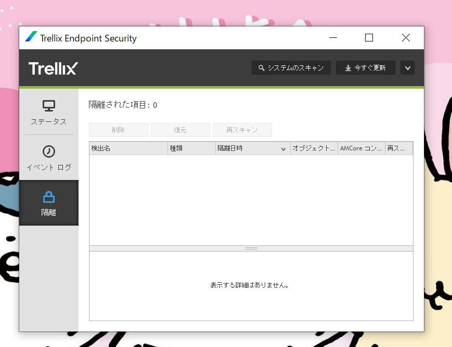Open the イベント ログ event log panel
The width and height of the screenshot is (452, 347).
[x=49, y=158]
